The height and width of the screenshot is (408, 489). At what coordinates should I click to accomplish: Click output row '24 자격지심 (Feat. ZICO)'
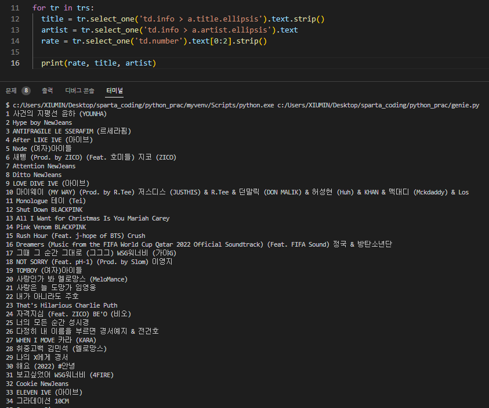[68, 314]
